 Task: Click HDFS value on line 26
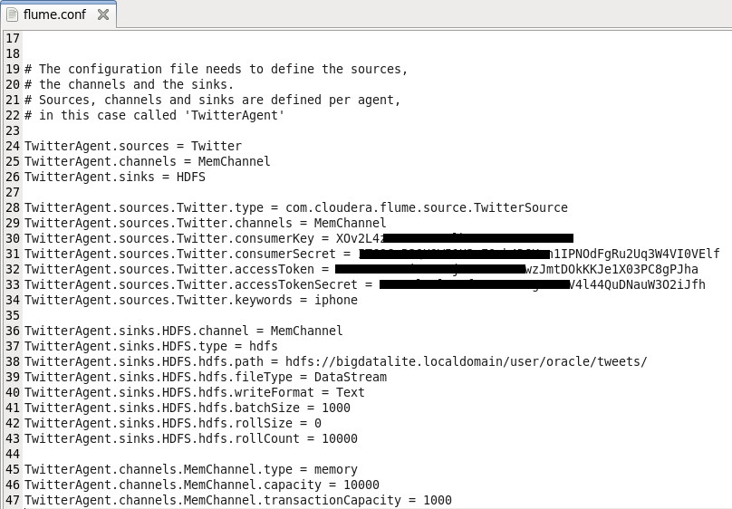(x=191, y=177)
